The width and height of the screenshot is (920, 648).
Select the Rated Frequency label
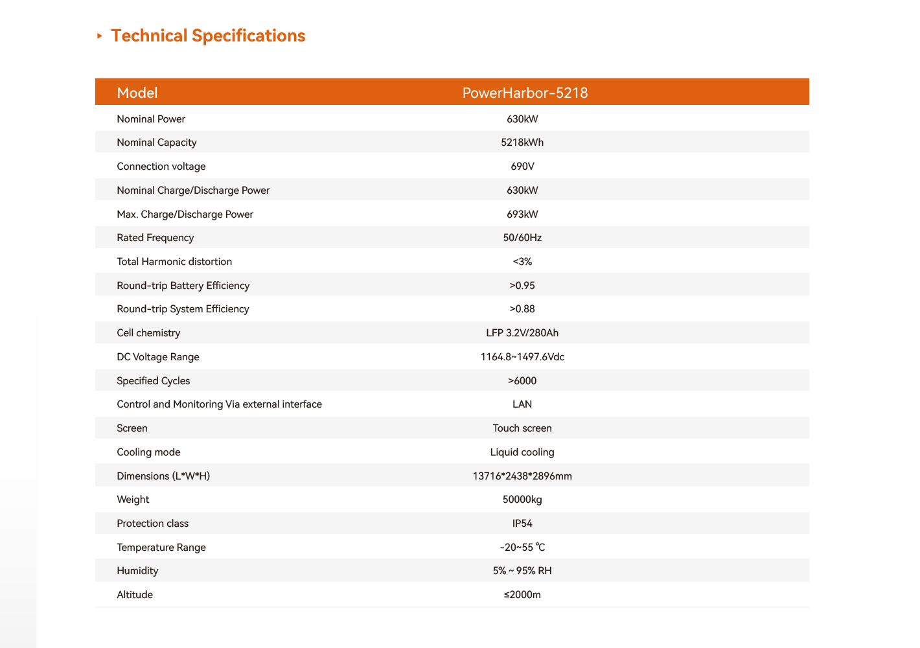click(155, 238)
